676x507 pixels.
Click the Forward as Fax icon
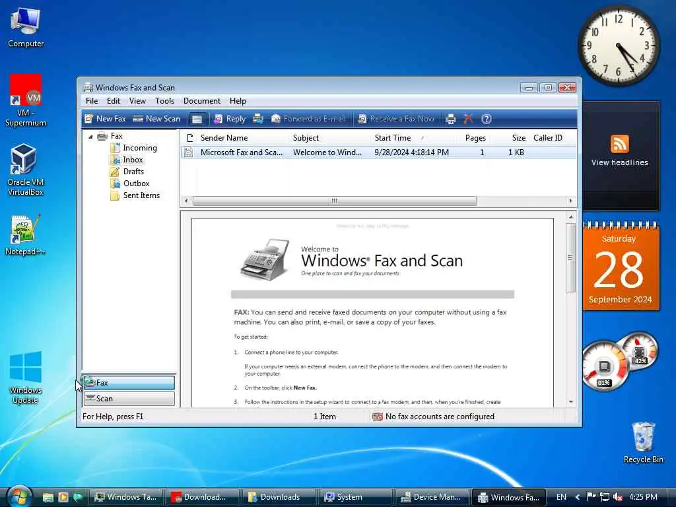(258, 119)
